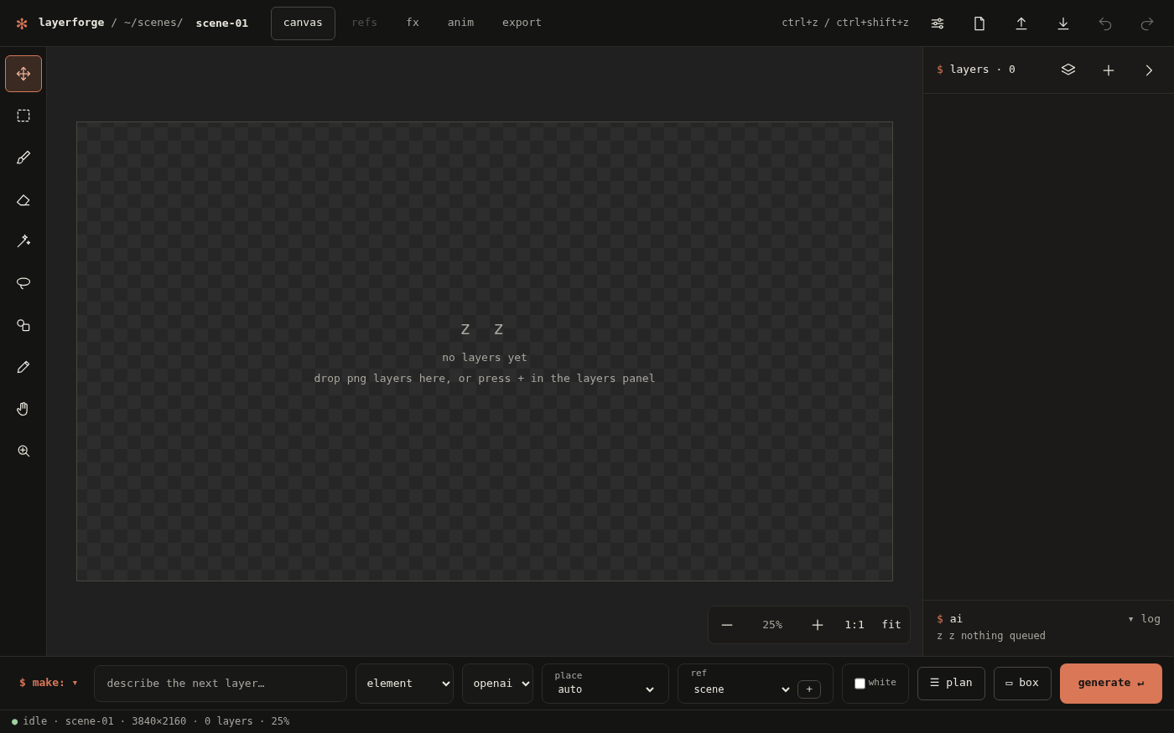Select the Move tool
This screenshot has height=733, width=1174.
(23, 74)
